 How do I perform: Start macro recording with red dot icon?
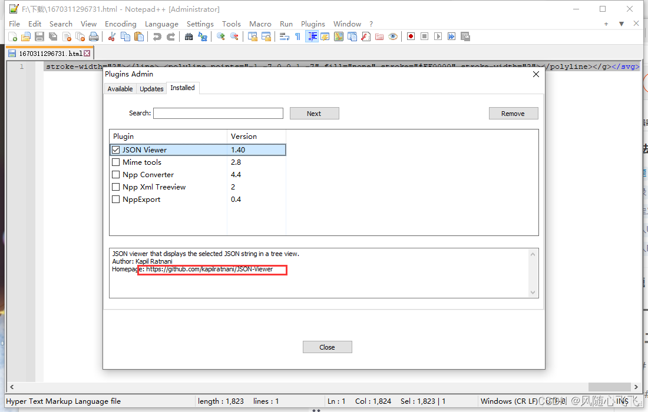(x=411, y=36)
